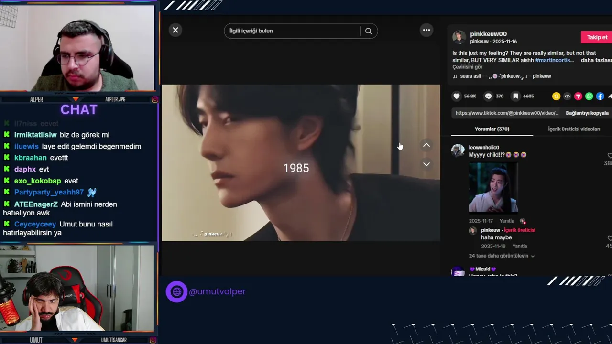Save video with bookmark icon
This screenshot has height=344, width=612.
515,96
